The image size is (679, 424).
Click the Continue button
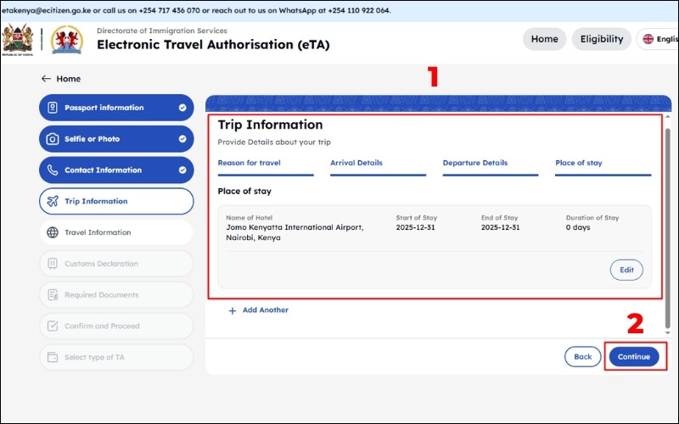[x=634, y=357]
